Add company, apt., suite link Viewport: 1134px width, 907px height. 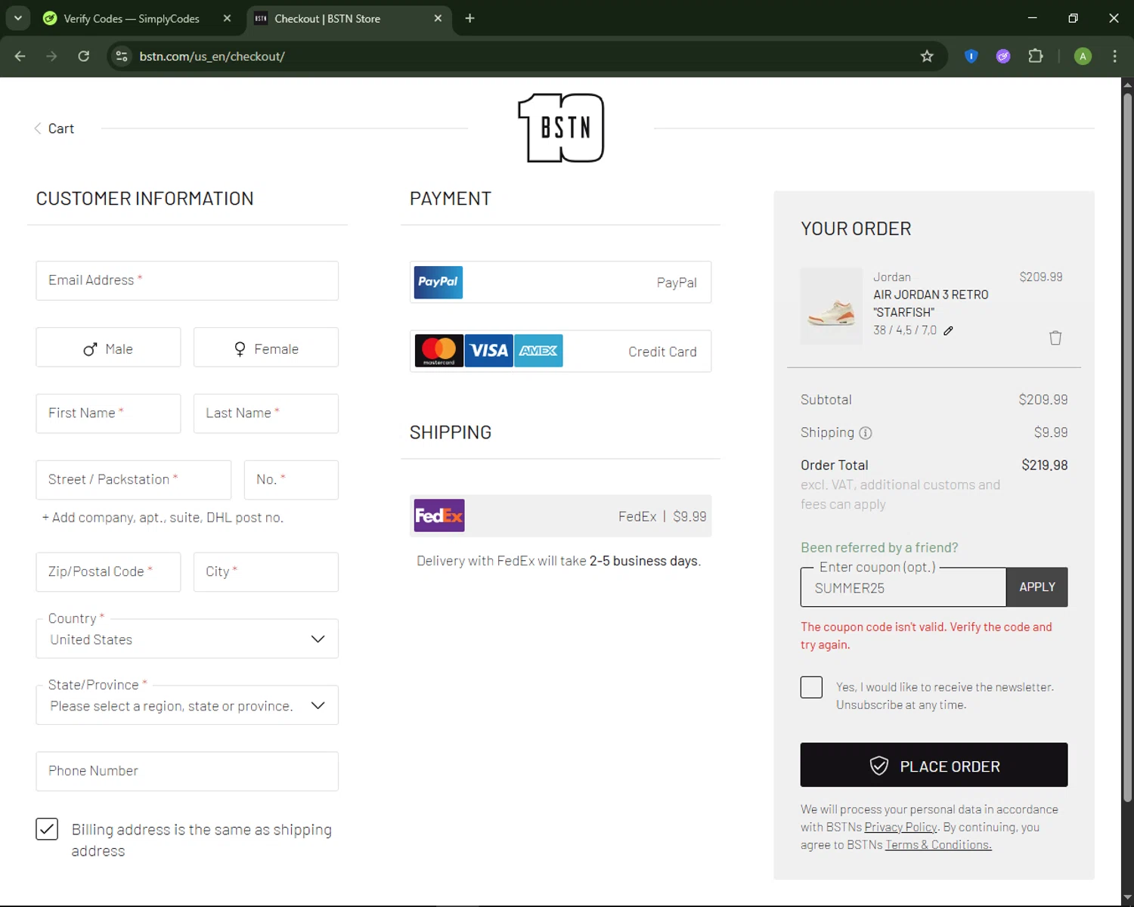pyautogui.click(x=163, y=518)
